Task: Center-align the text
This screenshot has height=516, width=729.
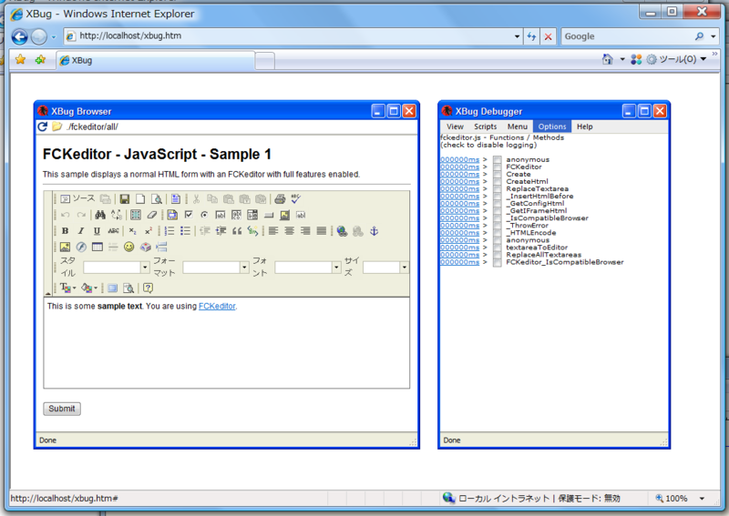Action: pos(289,231)
